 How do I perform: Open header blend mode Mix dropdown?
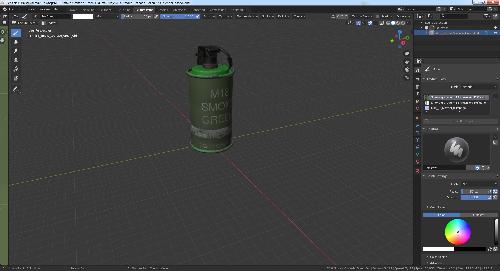coord(107,16)
